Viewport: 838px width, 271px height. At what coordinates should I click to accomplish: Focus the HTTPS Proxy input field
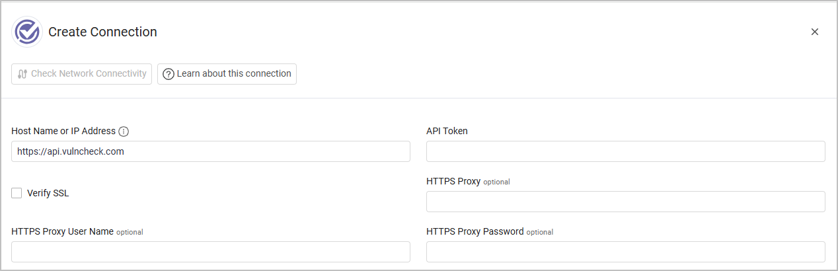tap(626, 202)
